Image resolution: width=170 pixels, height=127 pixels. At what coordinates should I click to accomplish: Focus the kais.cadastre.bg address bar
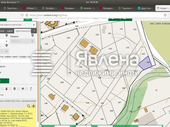click(x=94, y=15)
